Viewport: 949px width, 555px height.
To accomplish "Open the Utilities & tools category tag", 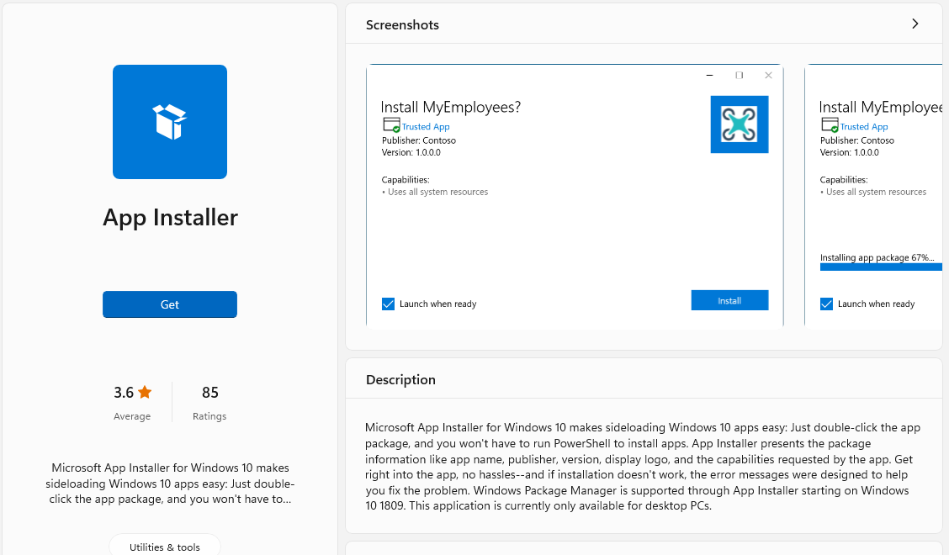I will 165,547.
